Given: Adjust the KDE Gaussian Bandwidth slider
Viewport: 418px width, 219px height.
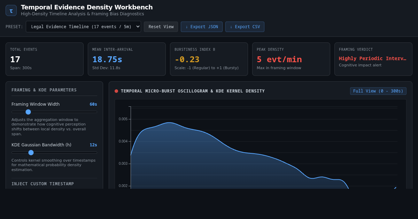Looking at the screenshot, I should (x=54, y=153).
